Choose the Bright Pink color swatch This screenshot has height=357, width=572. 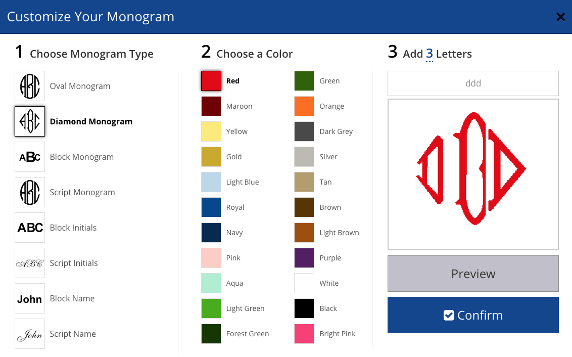tap(304, 334)
